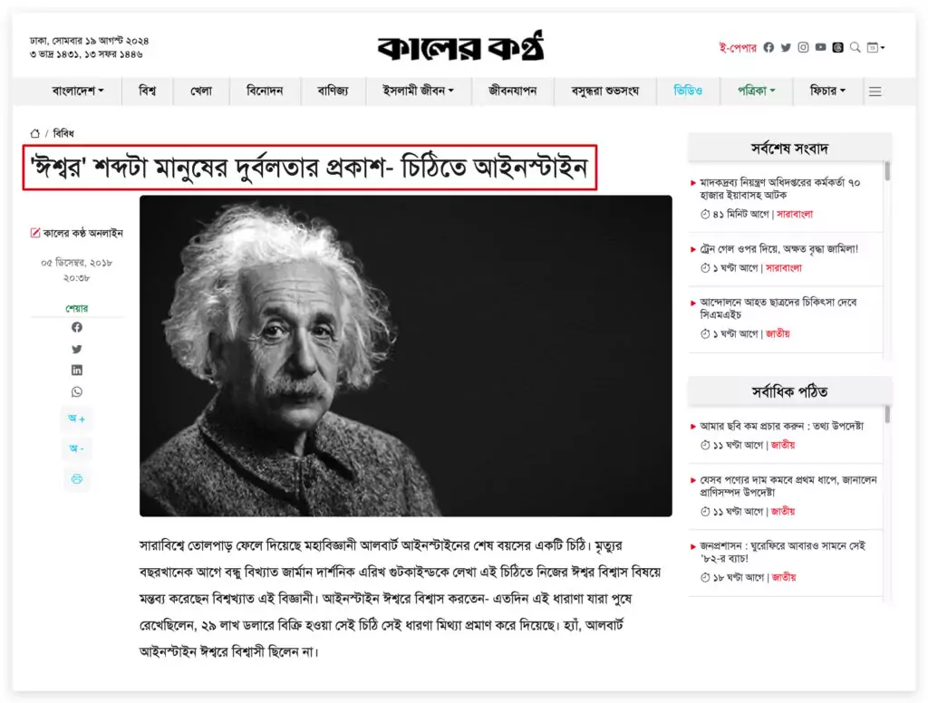Screen dimensions: 928x703
Task: Go to home via breadcrumb house icon
Action: (x=35, y=133)
